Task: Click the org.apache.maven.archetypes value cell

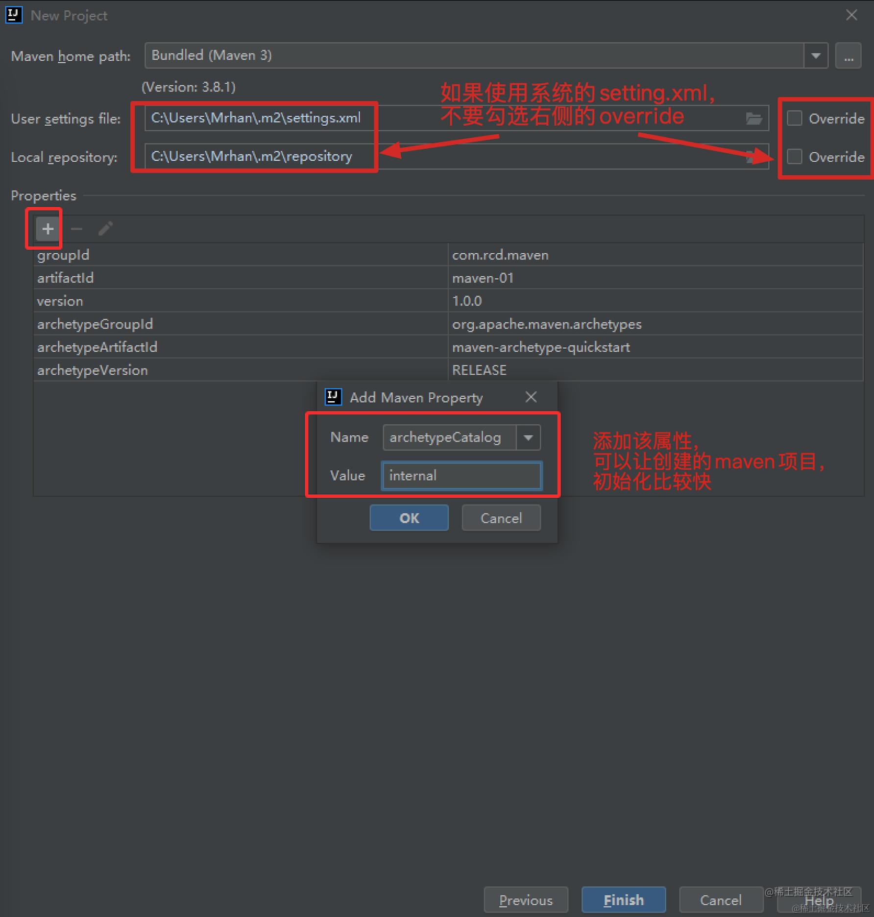Action: pos(655,324)
